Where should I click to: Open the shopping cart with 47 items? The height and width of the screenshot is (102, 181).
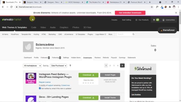click(156, 20)
